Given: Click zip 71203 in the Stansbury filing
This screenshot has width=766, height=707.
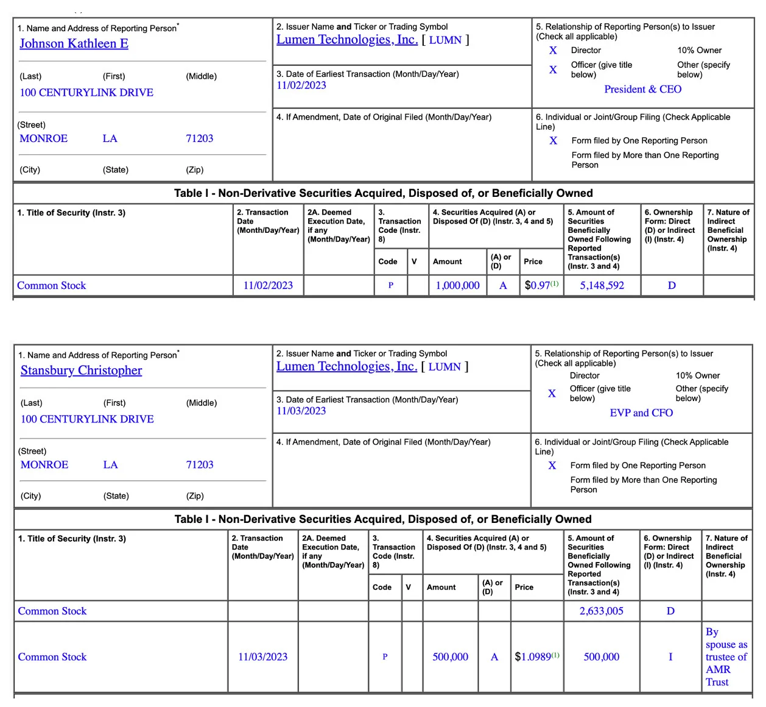Looking at the screenshot, I should tap(200, 464).
